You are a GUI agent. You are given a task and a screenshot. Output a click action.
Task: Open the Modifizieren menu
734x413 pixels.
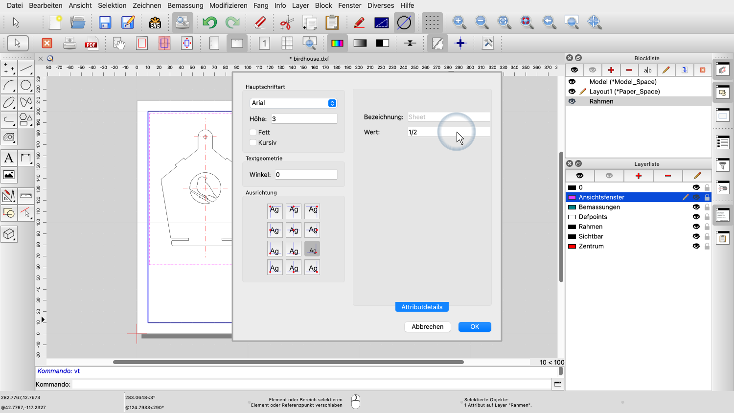228,5
